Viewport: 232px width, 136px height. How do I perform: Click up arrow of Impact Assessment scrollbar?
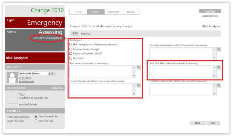(134, 85)
